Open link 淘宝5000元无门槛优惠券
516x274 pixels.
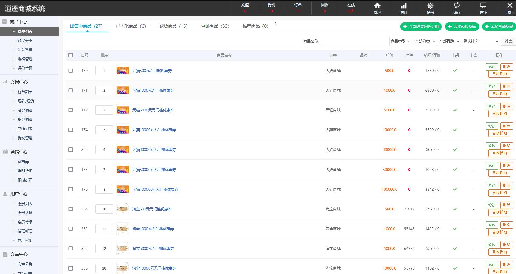[153, 248]
